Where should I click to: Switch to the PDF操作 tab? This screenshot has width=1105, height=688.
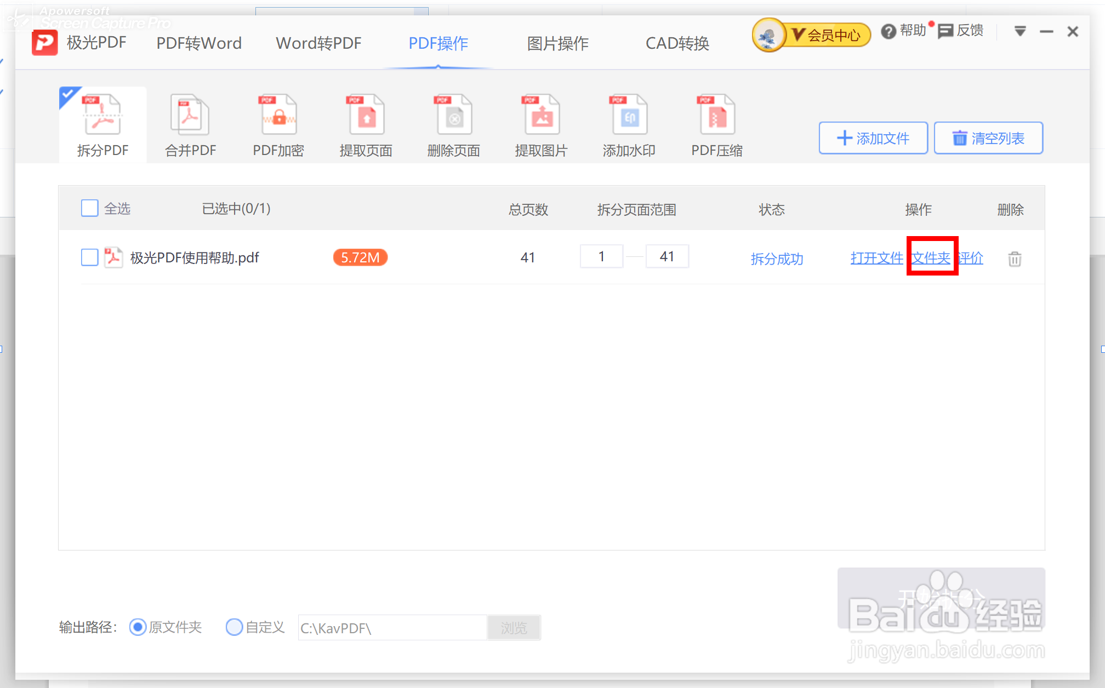pos(438,43)
